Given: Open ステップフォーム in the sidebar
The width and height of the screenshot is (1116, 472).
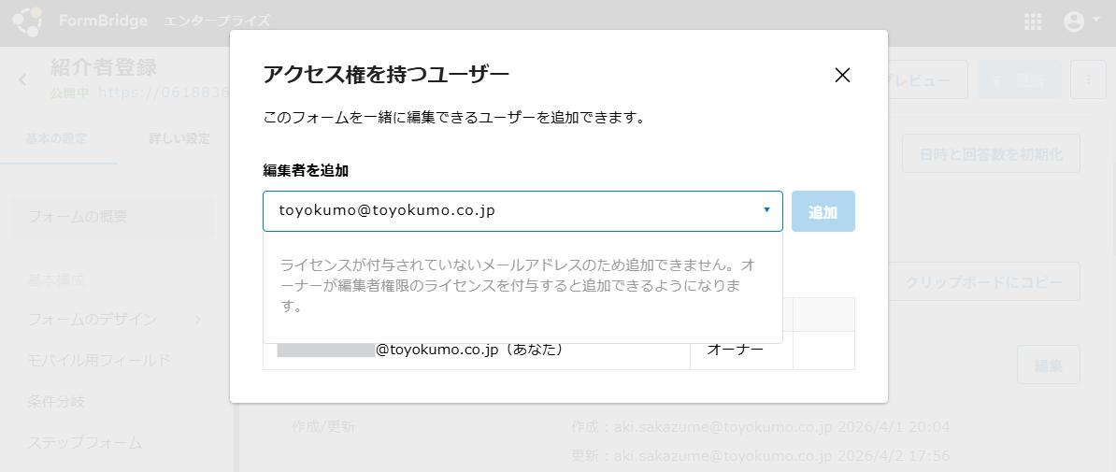Looking at the screenshot, I should pos(84,443).
